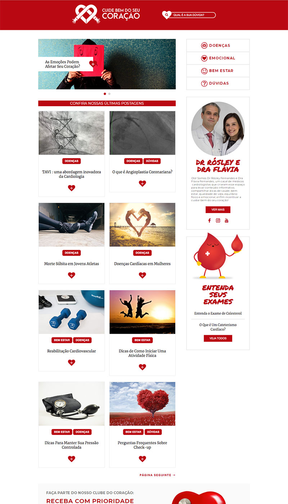Open the Doenças category menu item
Viewport: 288px width, 504px height.
coord(218,45)
